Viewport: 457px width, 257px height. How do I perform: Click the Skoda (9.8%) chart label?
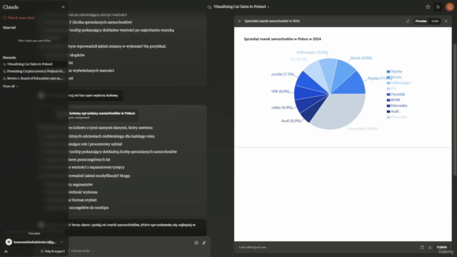[361, 58]
